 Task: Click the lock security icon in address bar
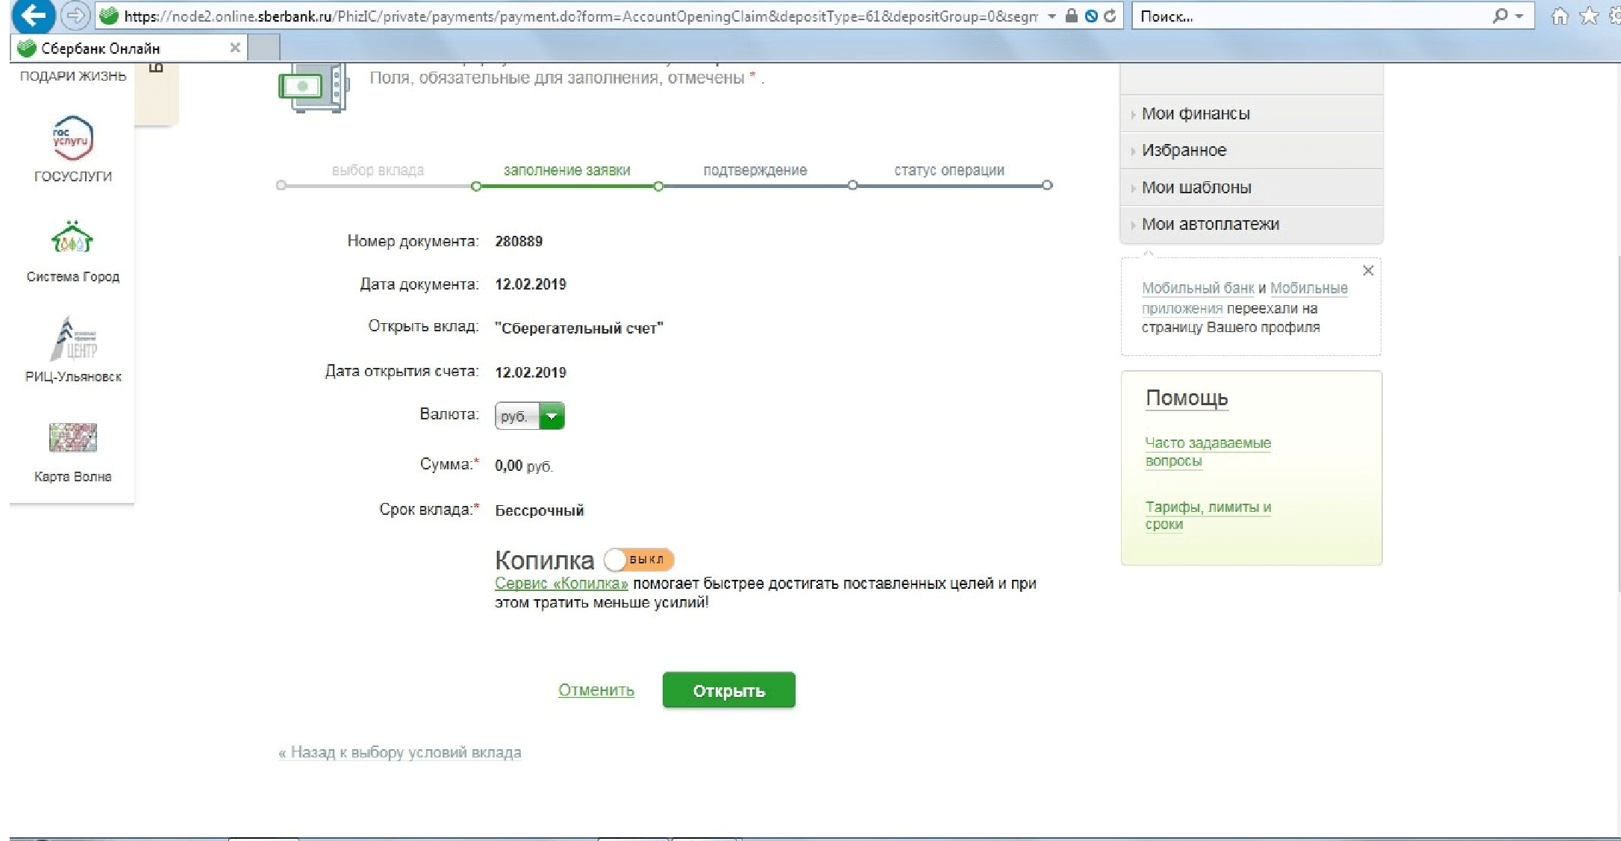1072,16
